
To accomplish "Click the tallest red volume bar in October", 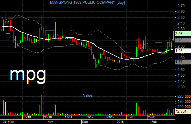I will (42, 105).
